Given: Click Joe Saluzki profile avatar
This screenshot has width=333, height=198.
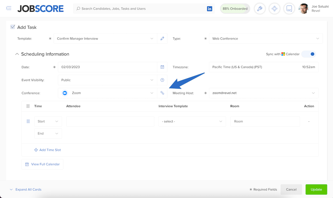Looking at the screenshot, I should 304,9.
